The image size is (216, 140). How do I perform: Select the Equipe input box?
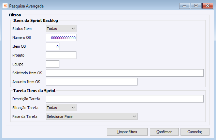[53, 64]
